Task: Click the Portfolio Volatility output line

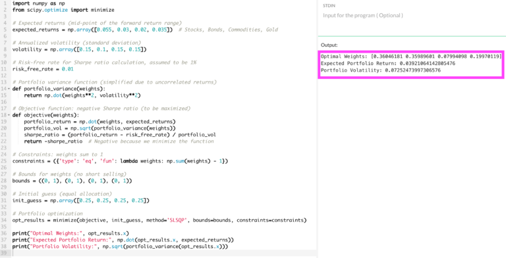Action: [x=380, y=70]
